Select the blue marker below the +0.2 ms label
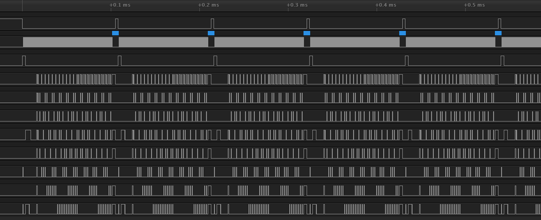The width and height of the screenshot is (541, 220). point(211,33)
